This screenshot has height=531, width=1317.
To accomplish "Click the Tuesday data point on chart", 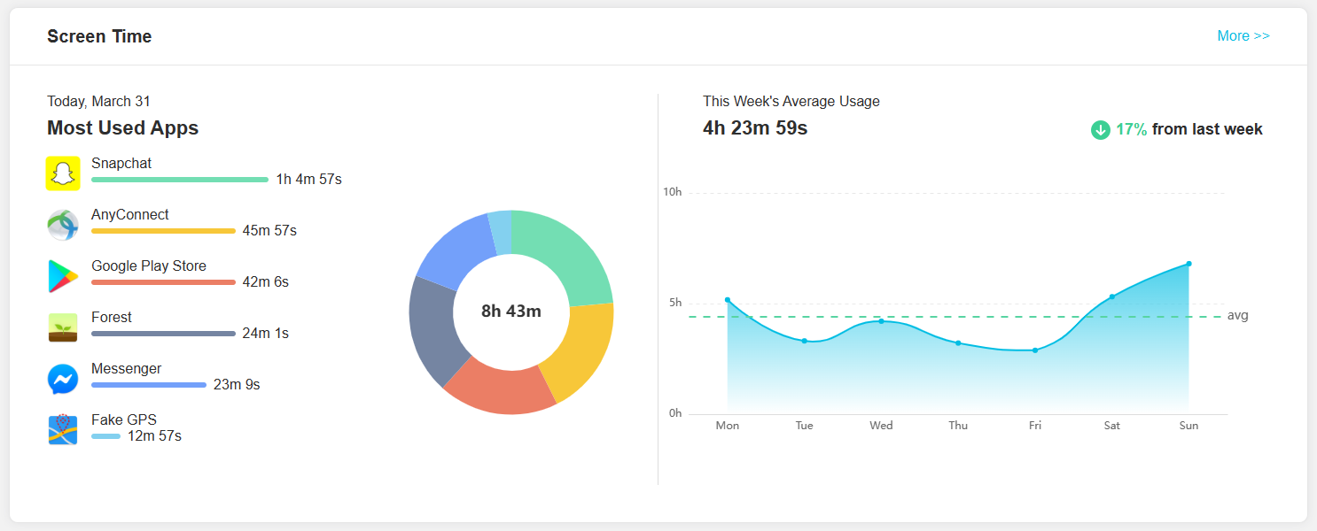I will tap(804, 341).
